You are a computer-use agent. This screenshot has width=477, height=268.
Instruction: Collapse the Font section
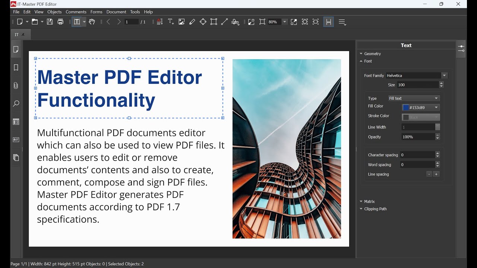pos(361,61)
